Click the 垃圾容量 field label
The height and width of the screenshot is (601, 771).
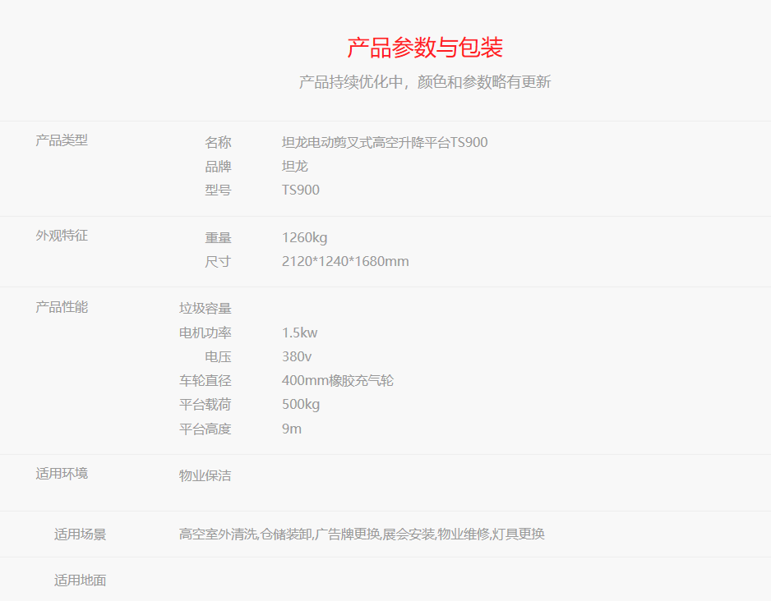205,309
